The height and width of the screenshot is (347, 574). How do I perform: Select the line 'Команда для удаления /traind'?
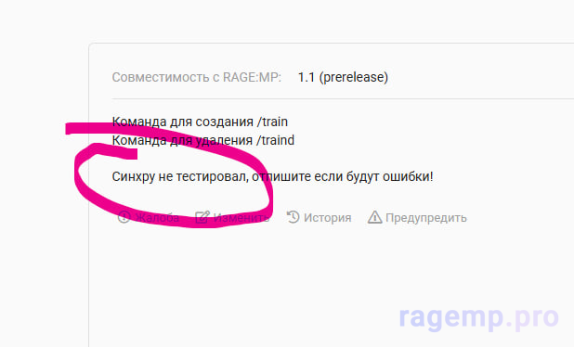point(203,140)
